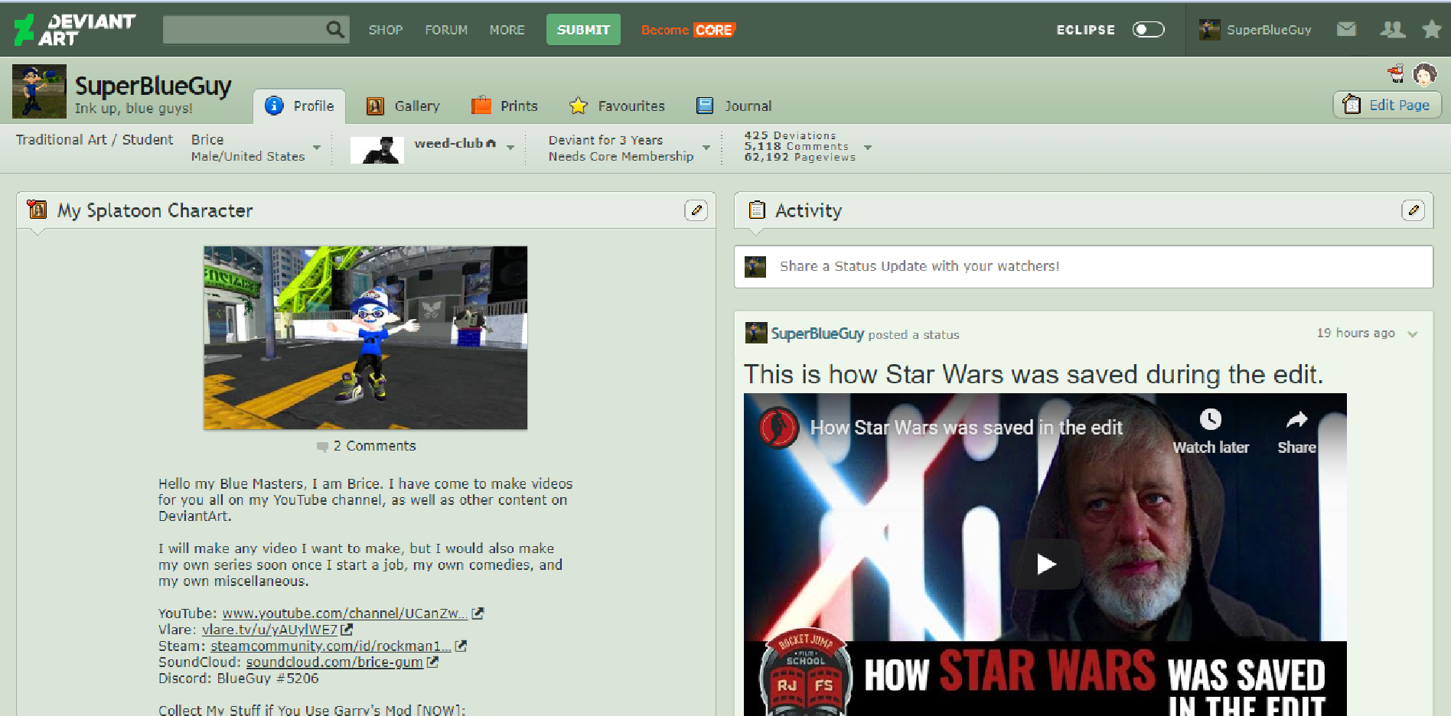Screen dimensions: 1451x716
Task: Click the Share a Status Update field
Action: click(x=1083, y=266)
